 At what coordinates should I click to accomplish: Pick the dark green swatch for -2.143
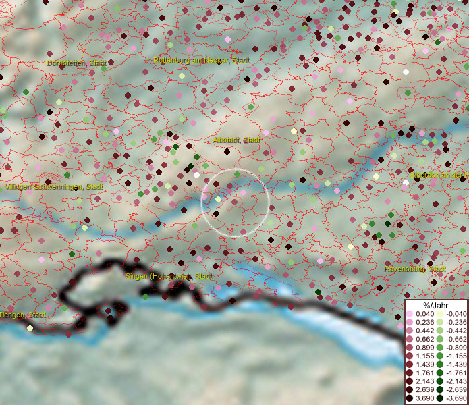click(440, 381)
